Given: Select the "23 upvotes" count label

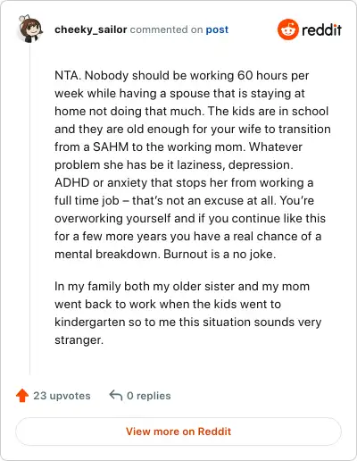Looking at the screenshot, I should pos(62,396).
